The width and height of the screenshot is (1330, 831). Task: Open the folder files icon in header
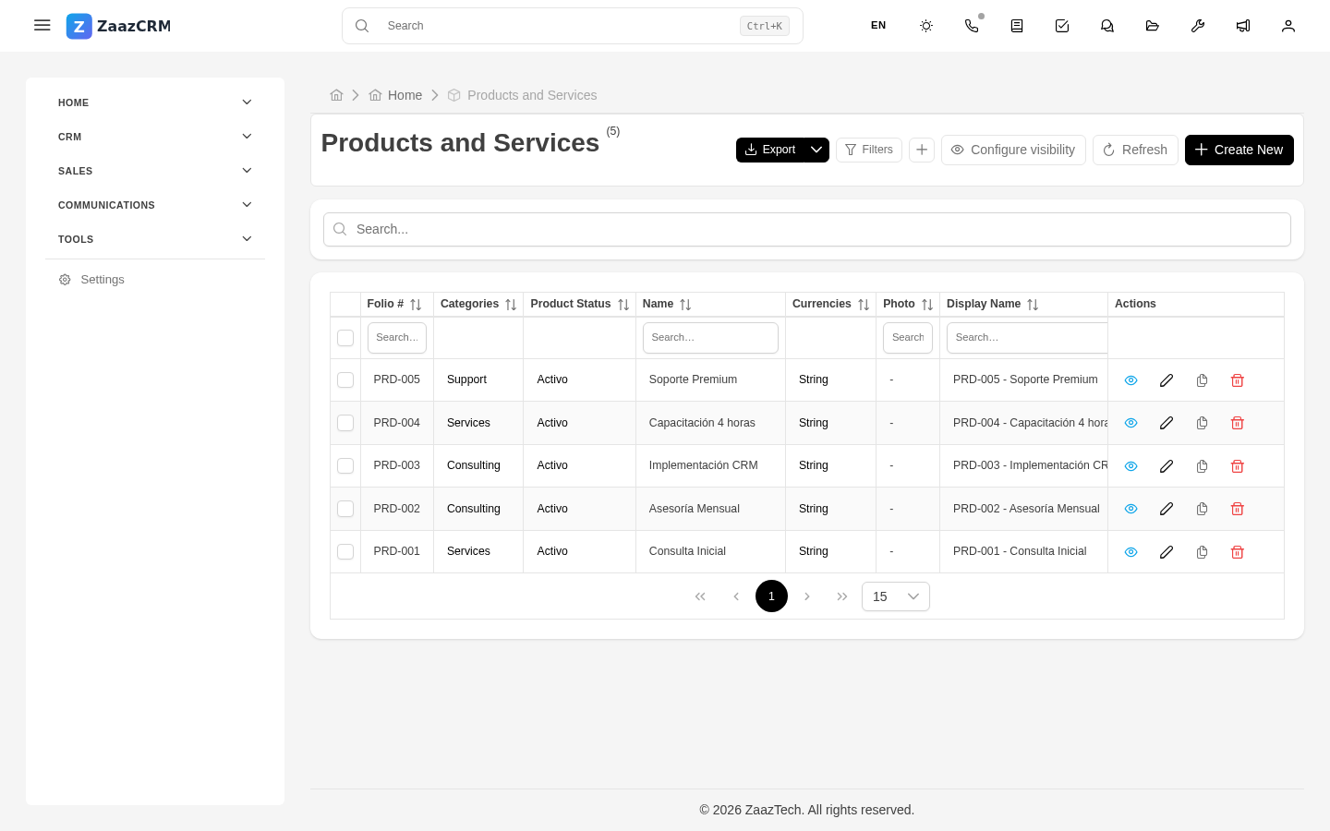click(x=1153, y=26)
